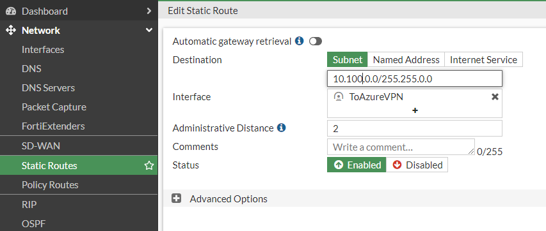Click the Edit Static Route title
The height and width of the screenshot is (231, 546).
coord(203,11)
